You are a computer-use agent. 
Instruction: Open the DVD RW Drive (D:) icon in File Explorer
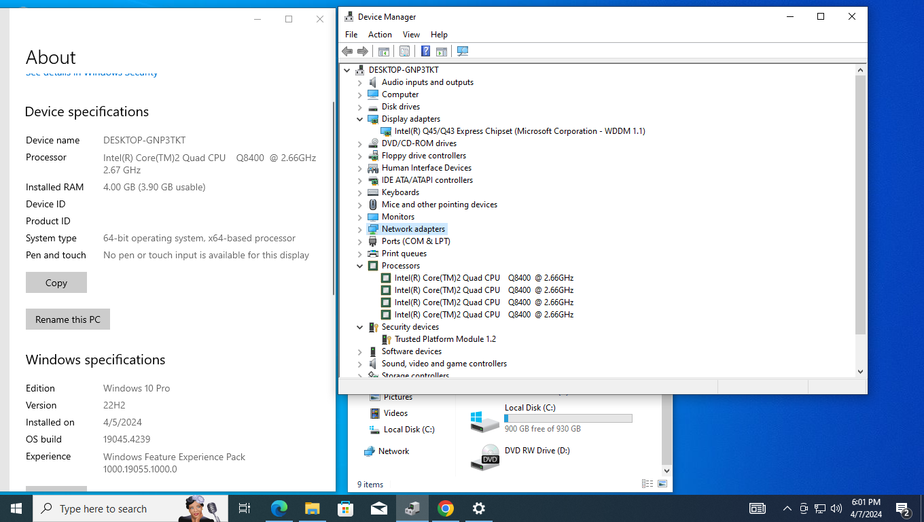pyautogui.click(x=485, y=458)
